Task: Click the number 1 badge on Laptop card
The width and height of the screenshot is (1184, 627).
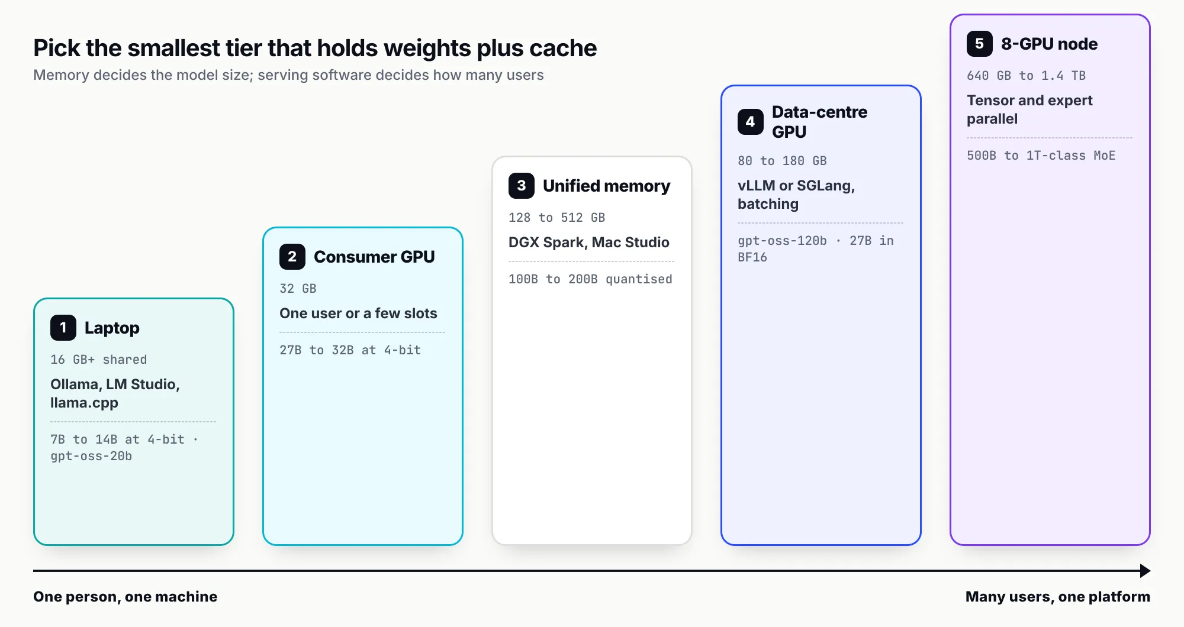Action: 63,328
